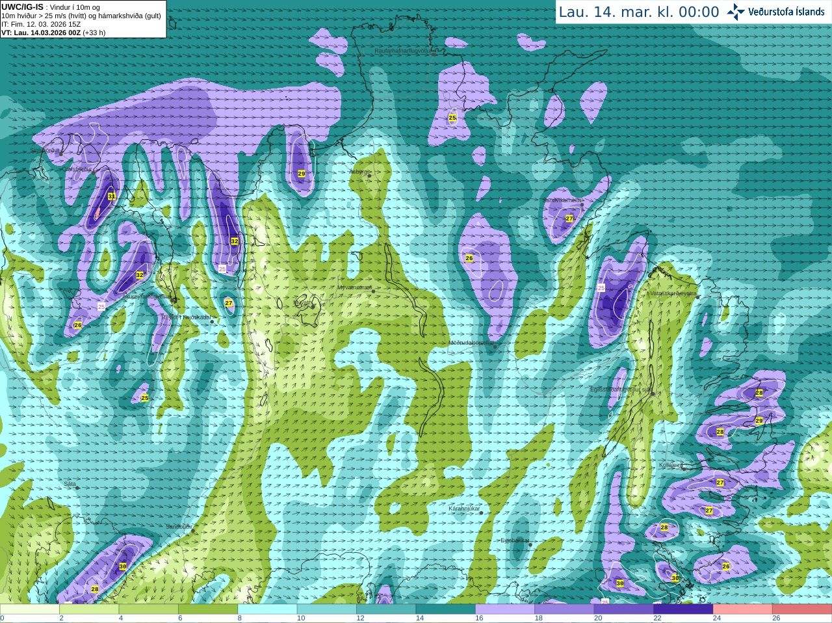832x623 pixels.
Task: Click the Raufarhafnarflugvöllur station label
Action: pyautogui.click(x=402, y=50)
